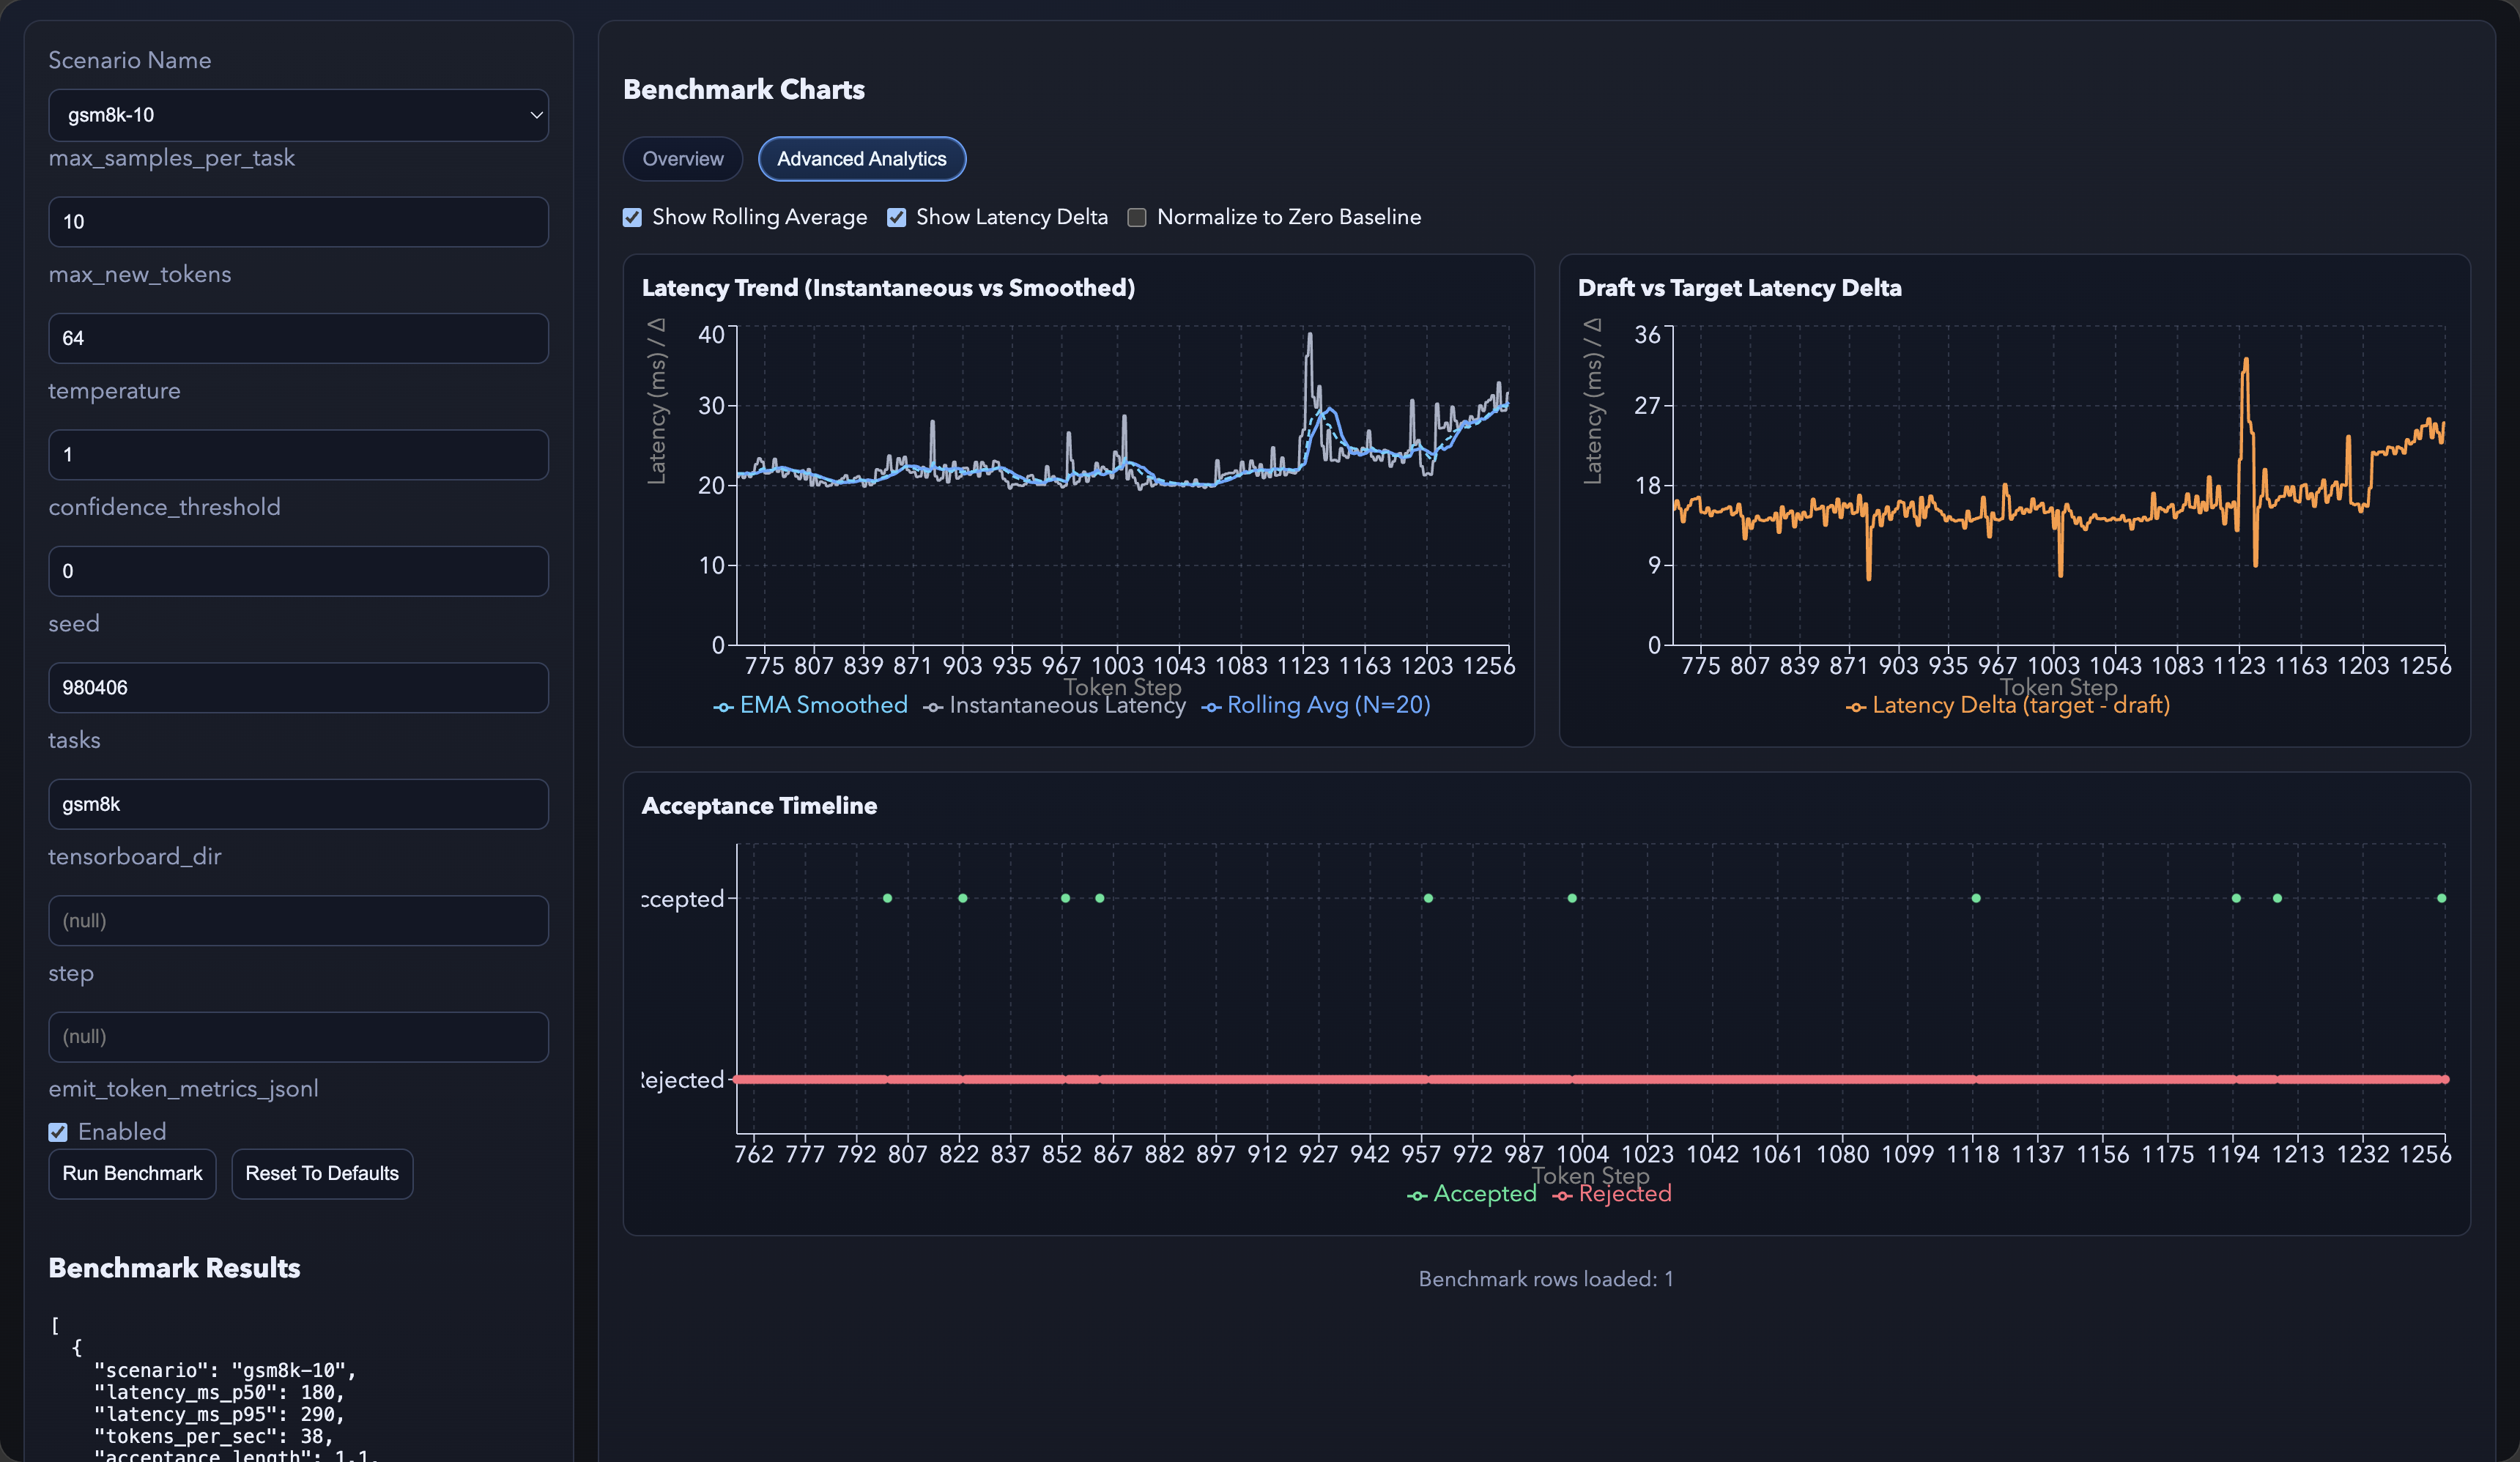
Task: Toggle Rolling Avg (N=20) legend entry
Action: (1316, 705)
